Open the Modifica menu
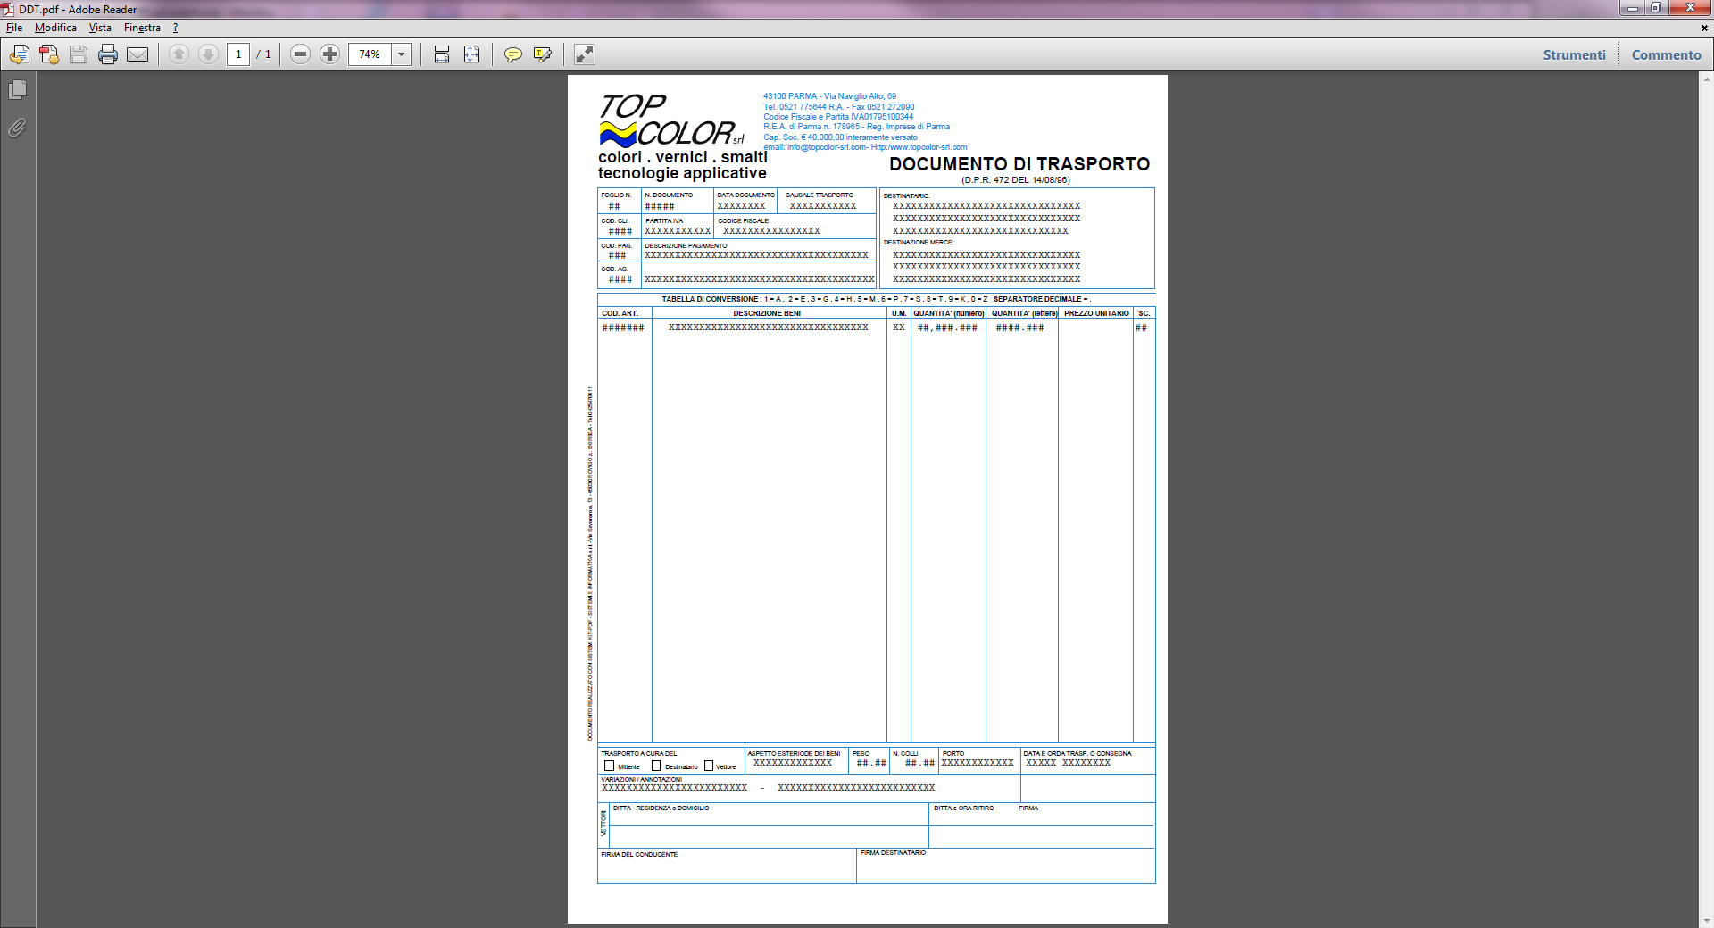 click(55, 28)
